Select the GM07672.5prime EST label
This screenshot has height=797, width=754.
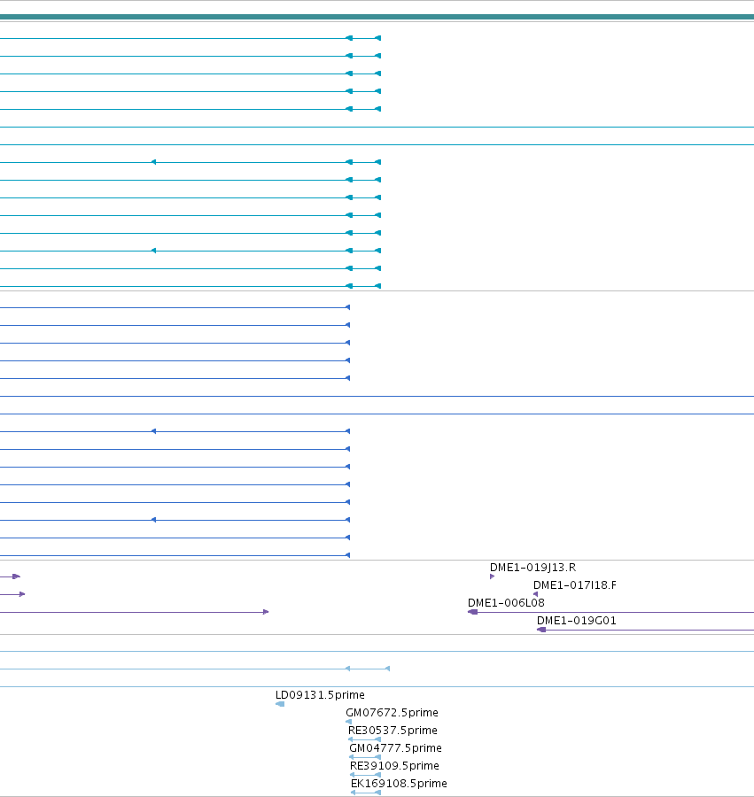392,713
